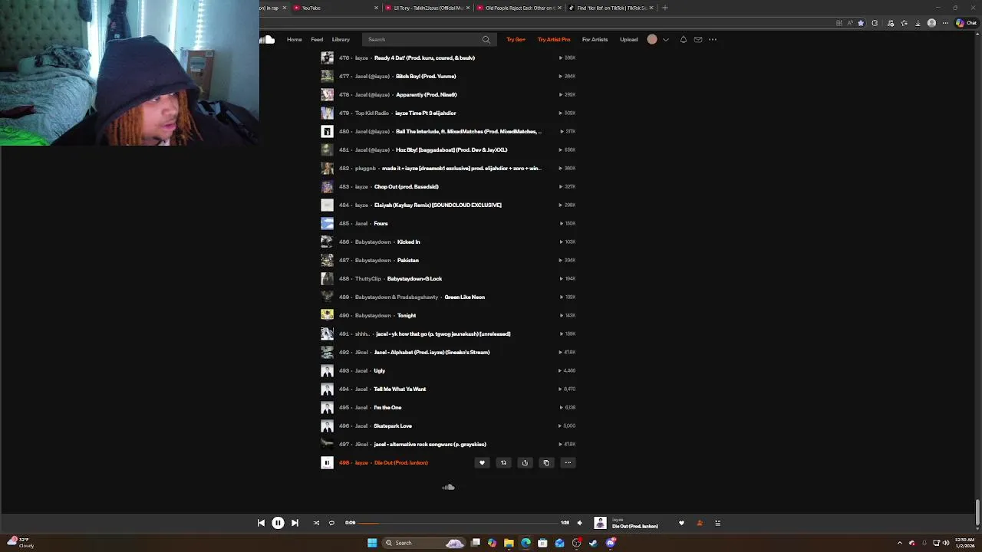Viewport: 982px width, 552px height.
Task: Like the currently playing track in player
Action: [681, 523]
